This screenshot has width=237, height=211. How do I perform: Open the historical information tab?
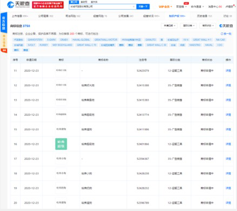tap(204, 16)
